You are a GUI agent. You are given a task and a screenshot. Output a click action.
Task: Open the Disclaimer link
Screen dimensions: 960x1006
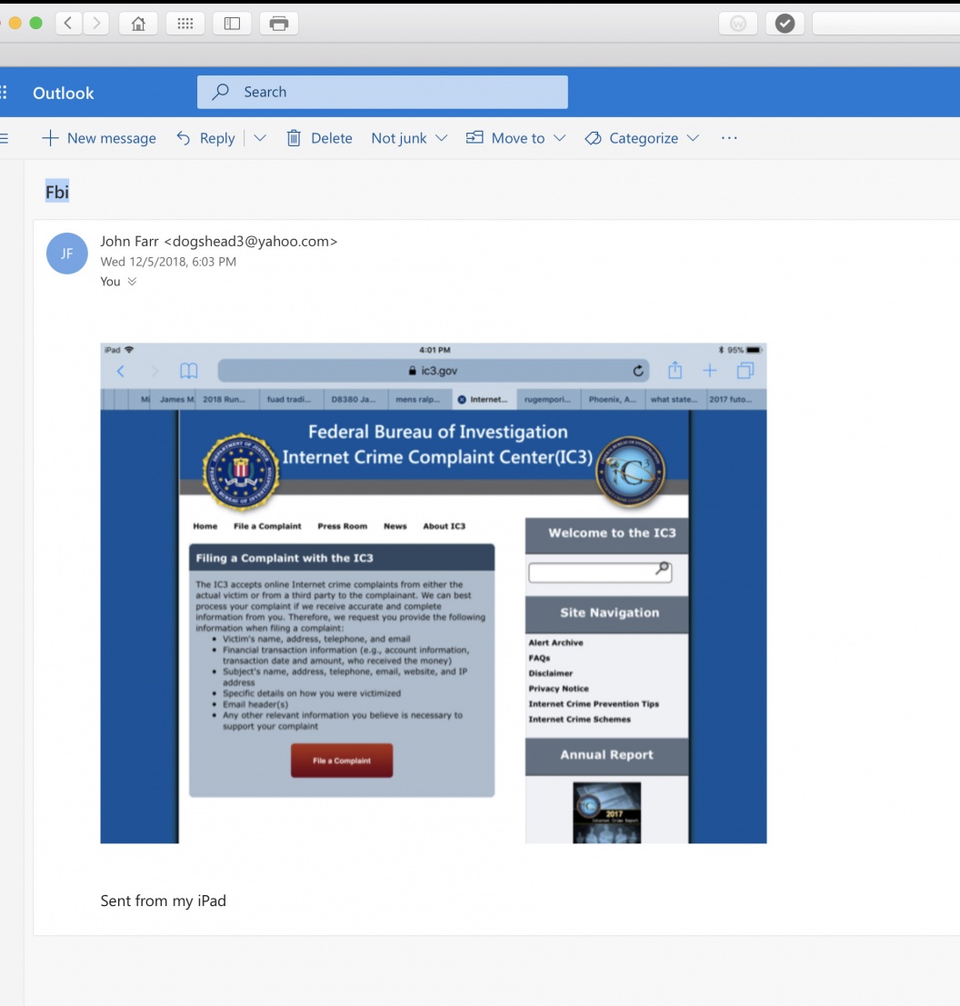click(551, 673)
